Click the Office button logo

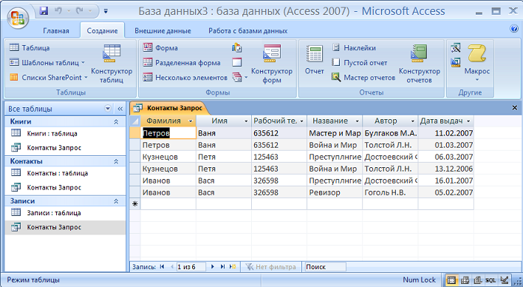(x=18, y=18)
